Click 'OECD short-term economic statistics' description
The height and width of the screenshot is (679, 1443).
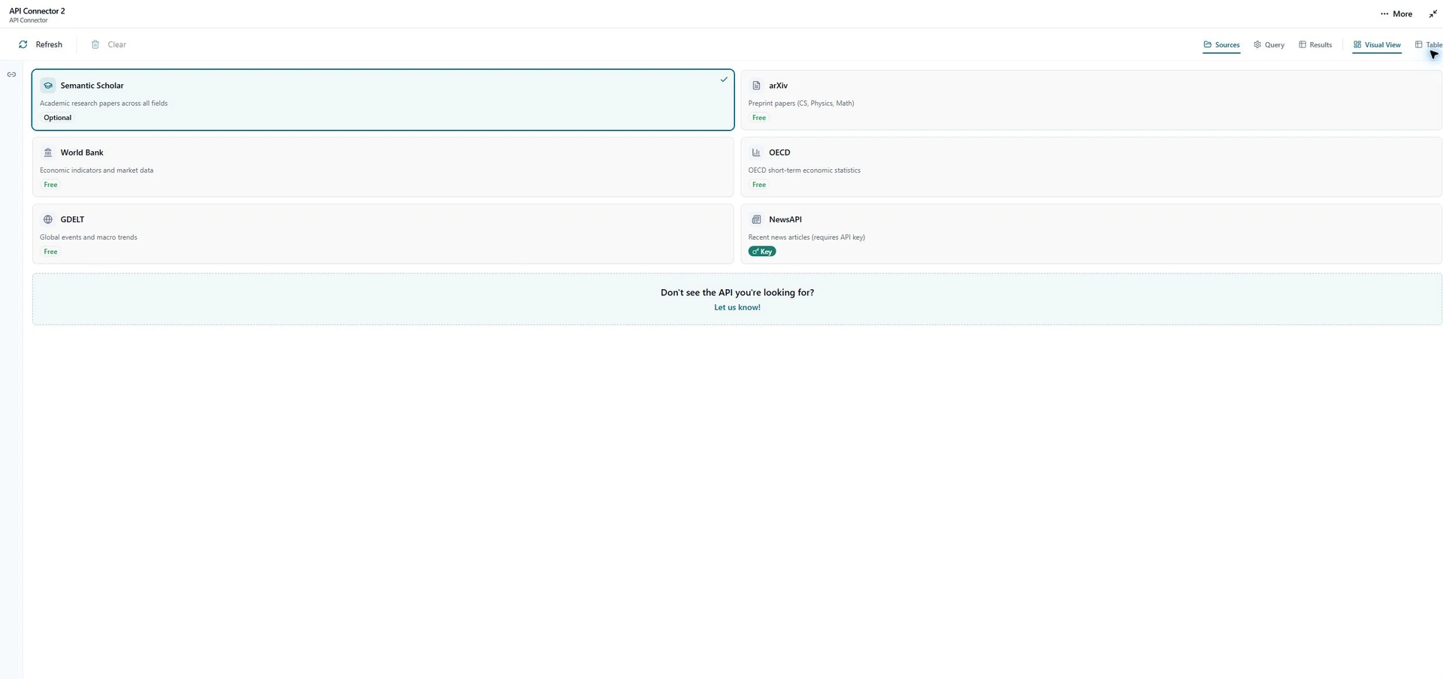tap(804, 171)
